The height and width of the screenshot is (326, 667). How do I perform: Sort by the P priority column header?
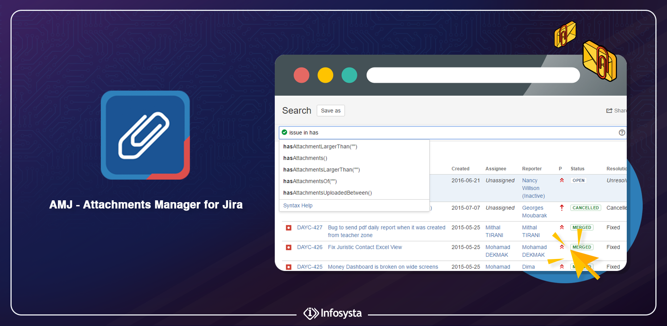click(x=560, y=169)
